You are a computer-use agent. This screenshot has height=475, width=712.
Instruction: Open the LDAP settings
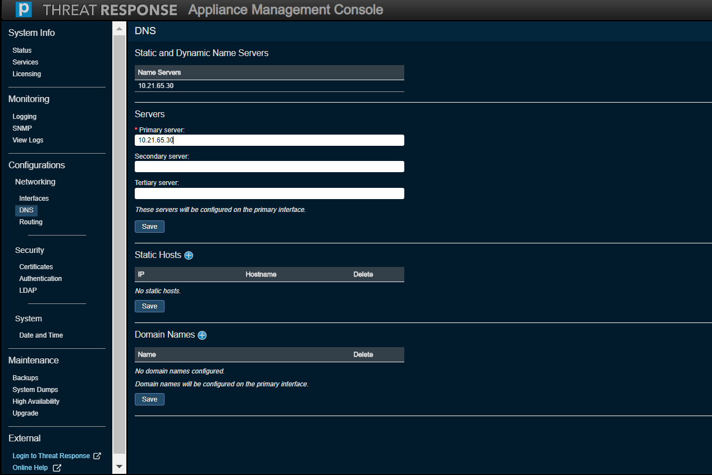point(28,290)
